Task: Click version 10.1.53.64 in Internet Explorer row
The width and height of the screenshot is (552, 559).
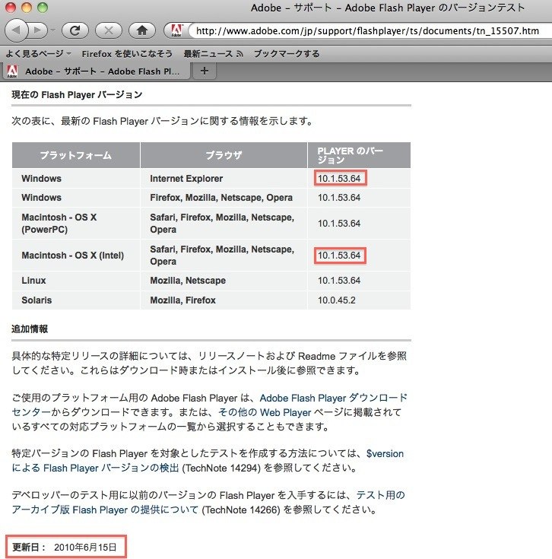Action: pos(339,178)
